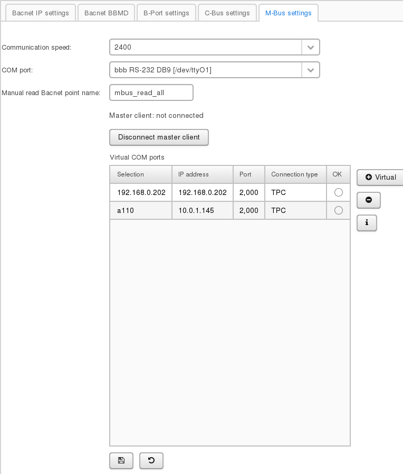Select the 10.0.1.145 IP address cell
The height and width of the screenshot is (474, 403).
(202, 210)
